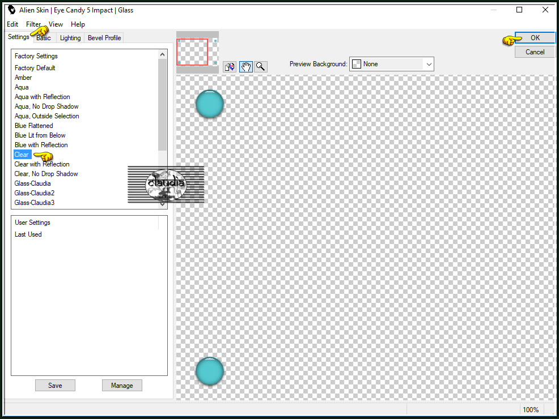The image size is (559, 419).
Task: Switch to the Lighting tab
Action: click(x=70, y=38)
